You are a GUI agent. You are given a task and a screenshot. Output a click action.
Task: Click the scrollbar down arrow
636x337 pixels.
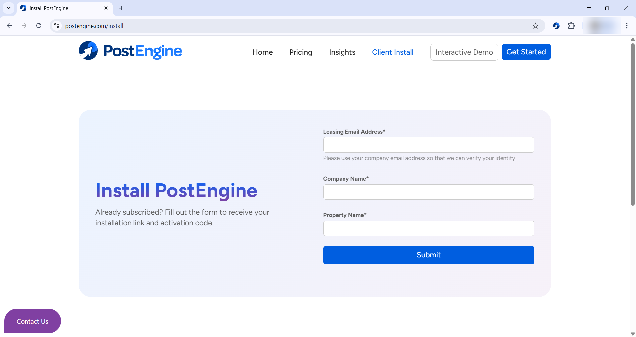[633, 334]
